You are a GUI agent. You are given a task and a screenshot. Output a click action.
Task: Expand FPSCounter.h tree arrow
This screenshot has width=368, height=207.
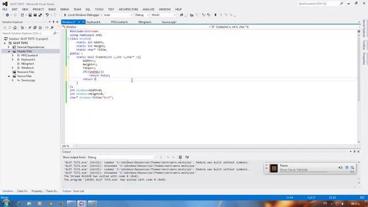(x=13, y=55)
